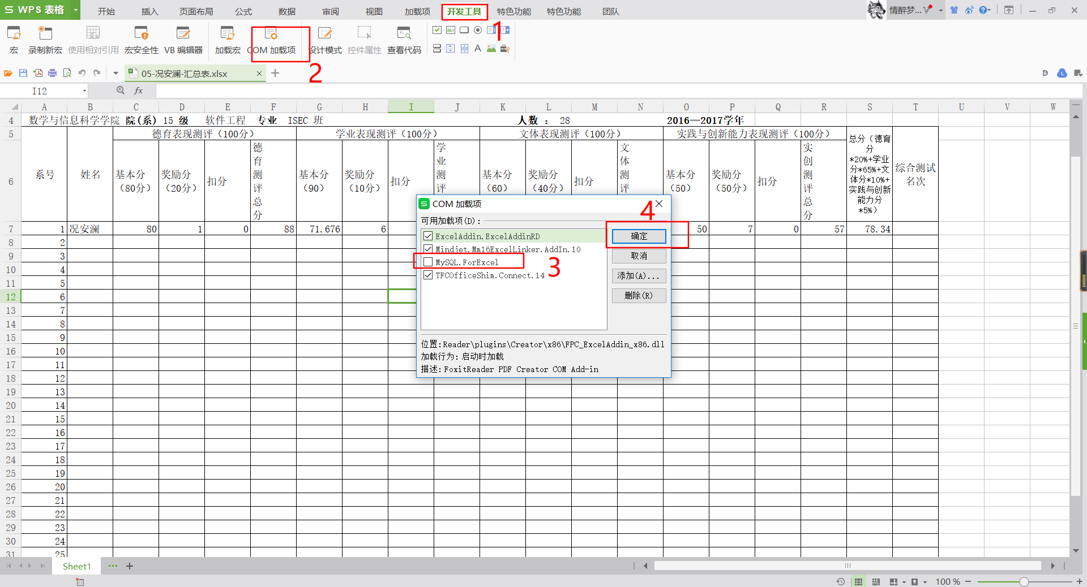Switch to the 插入 tab
Image resolution: width=1087 pixels, height=587 pixels.
(x=149, y=11)
